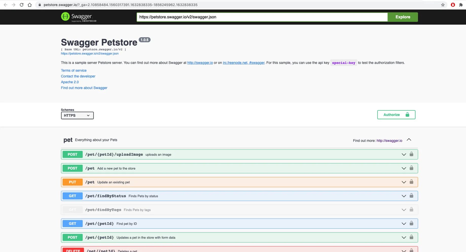Click the 1.0.5 version badge

coord(145,40)
